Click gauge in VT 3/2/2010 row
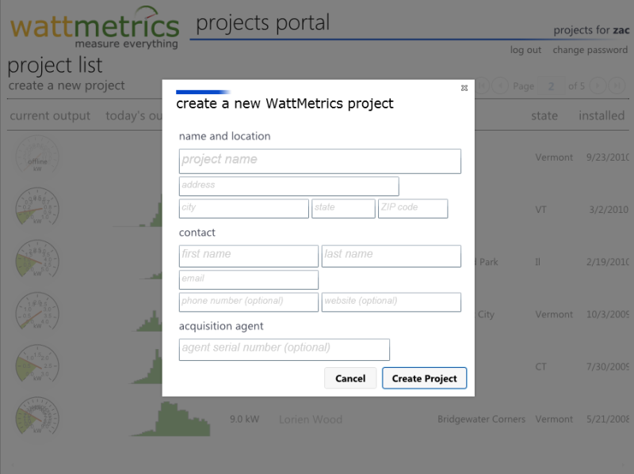 [37, 207]
